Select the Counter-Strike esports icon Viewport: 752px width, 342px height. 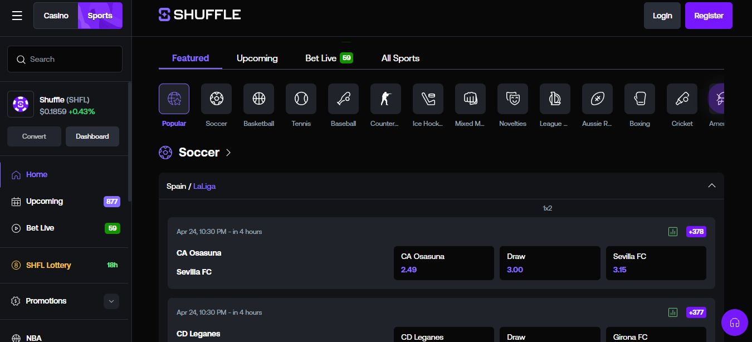[385, 99]
